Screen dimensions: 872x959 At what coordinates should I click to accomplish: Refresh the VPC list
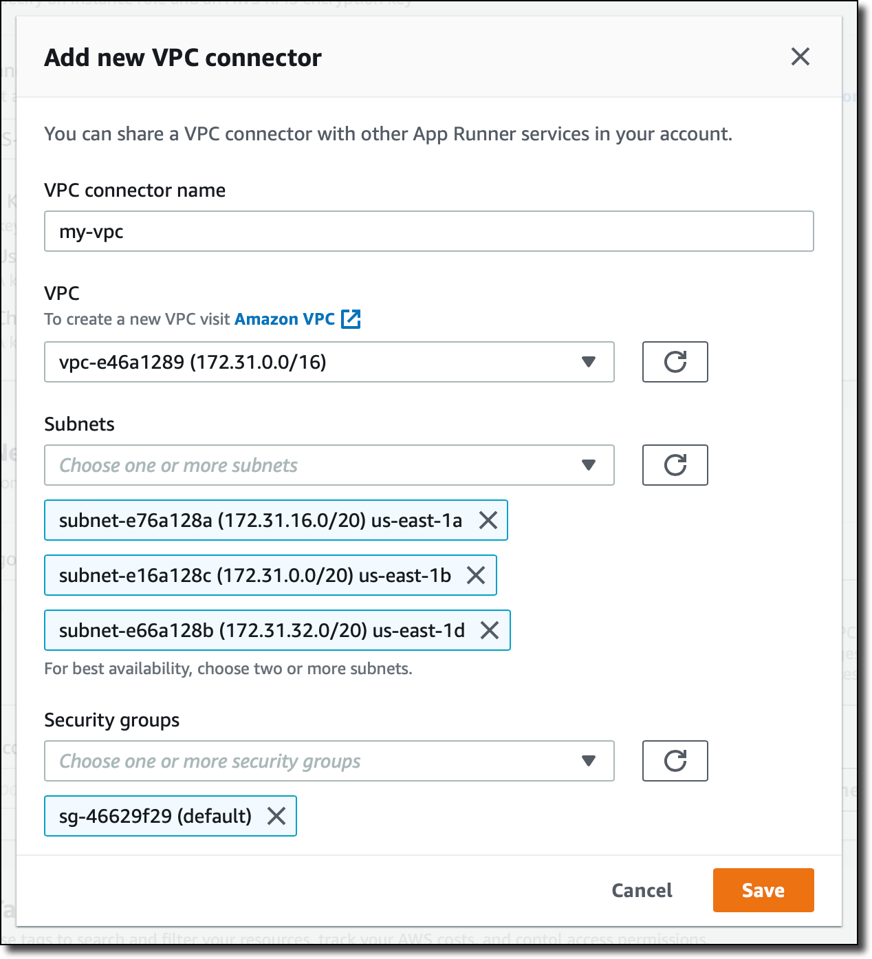pyautogui.click(x=675, y=362)
